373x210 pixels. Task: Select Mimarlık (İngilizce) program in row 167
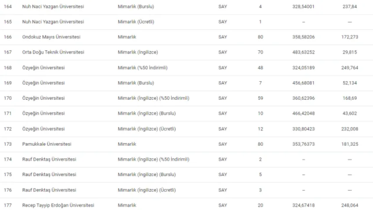click(x=138, y=52)
